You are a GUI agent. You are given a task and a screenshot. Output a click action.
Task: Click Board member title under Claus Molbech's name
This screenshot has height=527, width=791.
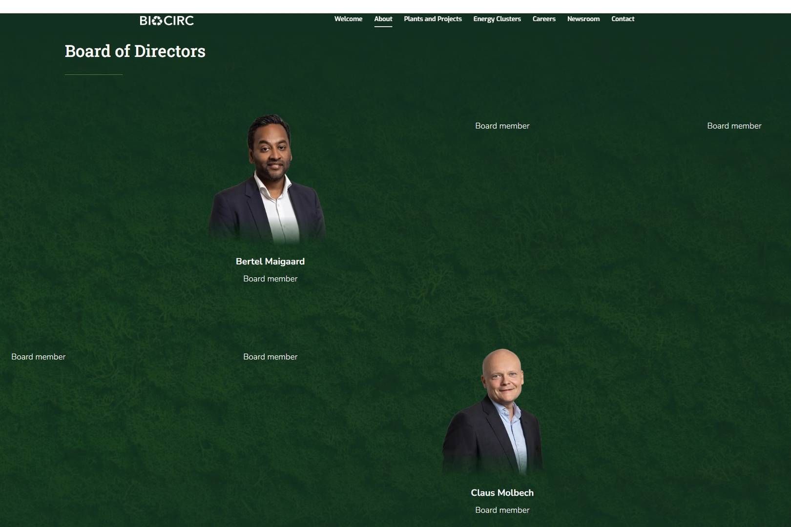tap(502, 510)
